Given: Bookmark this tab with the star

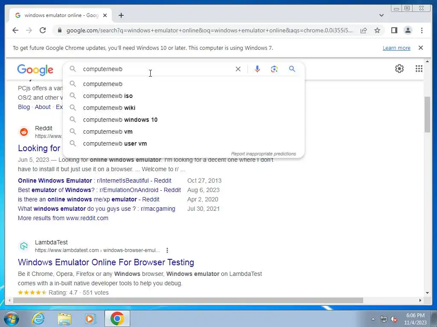Looking at the screenshot, I should click(377, 30).
